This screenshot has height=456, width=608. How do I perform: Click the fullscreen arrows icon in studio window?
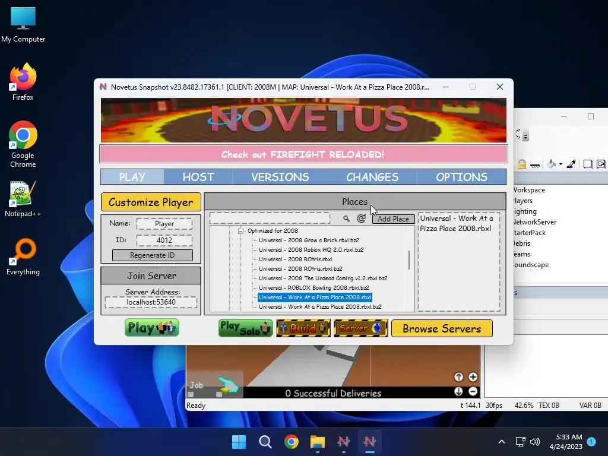click(x=518, y=134)
